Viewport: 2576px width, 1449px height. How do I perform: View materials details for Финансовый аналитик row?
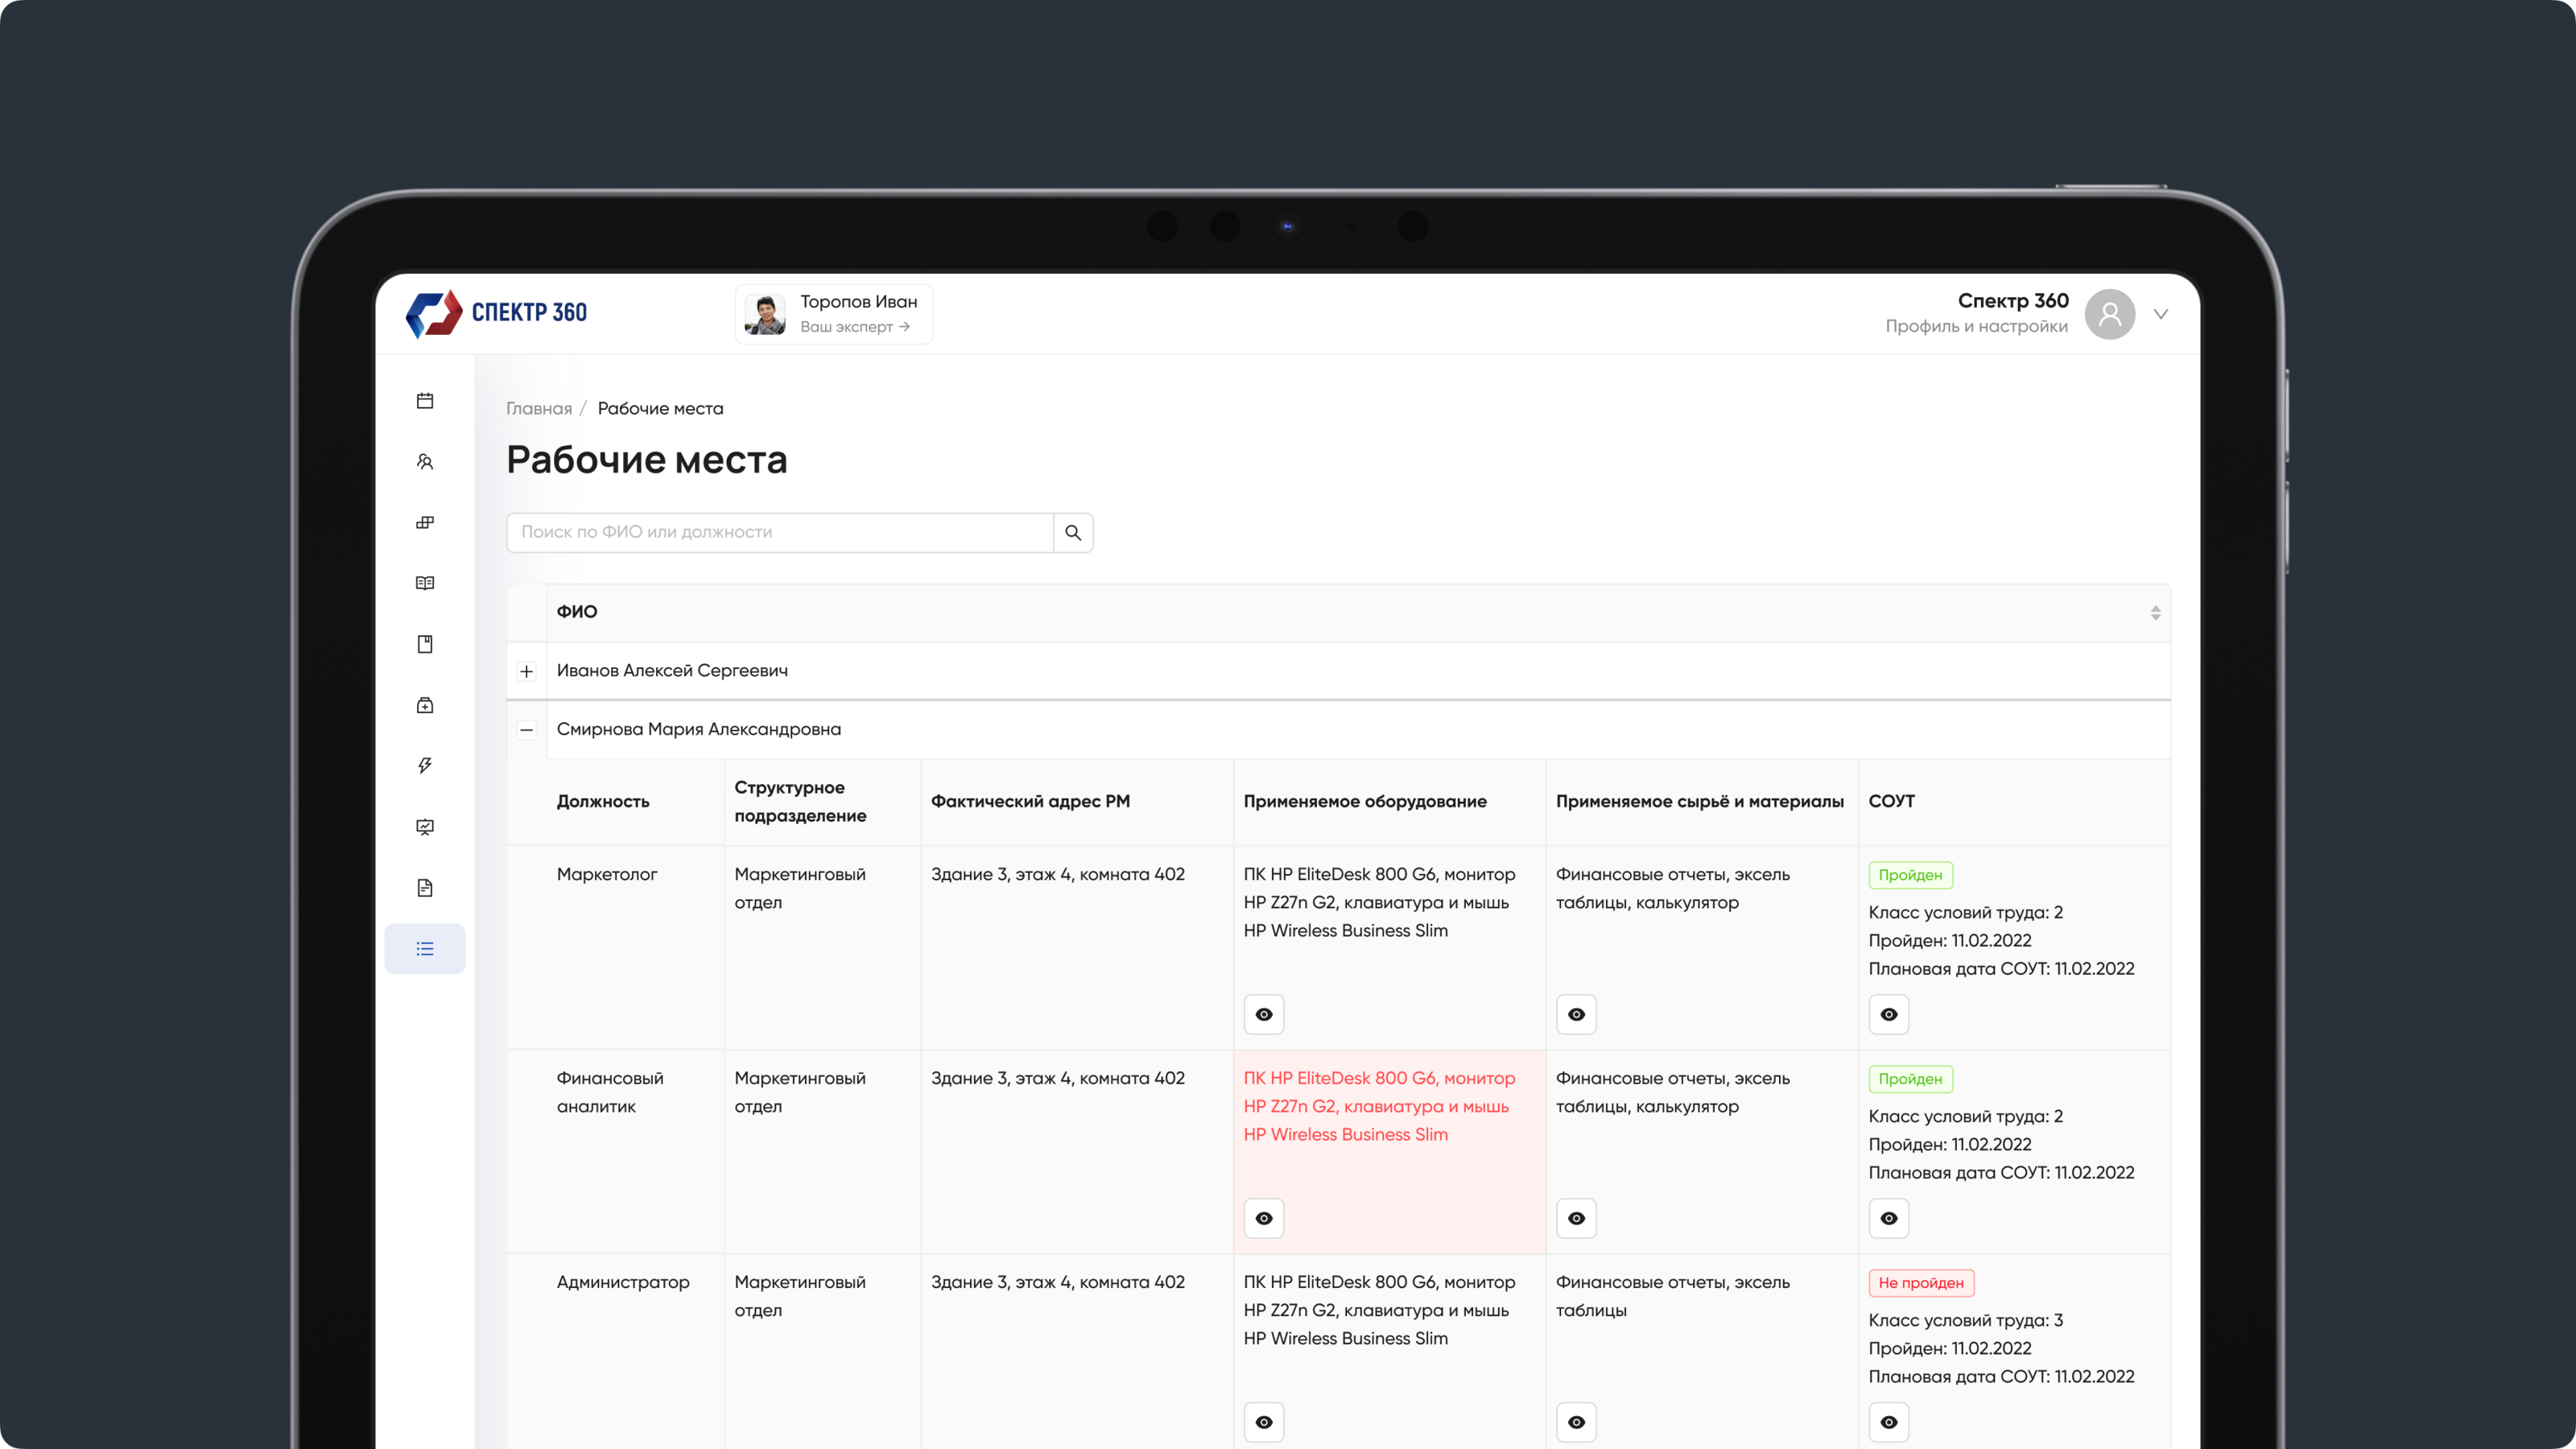click(1576, 1219)
